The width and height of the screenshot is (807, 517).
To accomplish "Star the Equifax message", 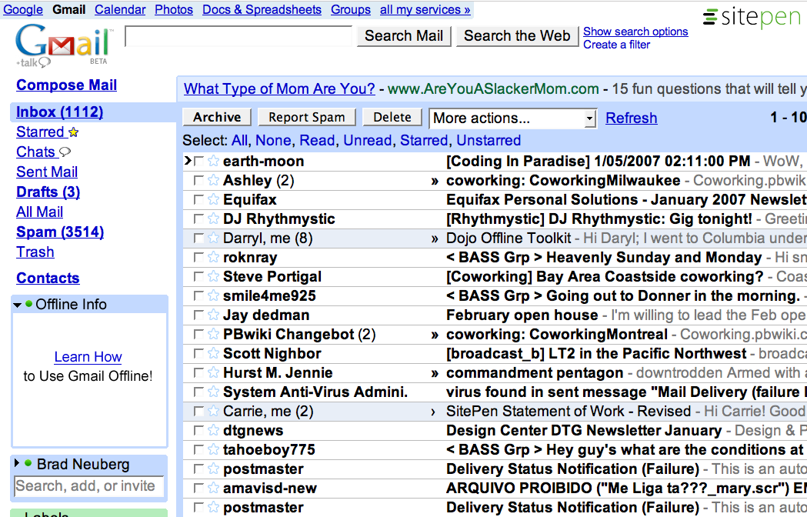I will click(x=214, y=199).
